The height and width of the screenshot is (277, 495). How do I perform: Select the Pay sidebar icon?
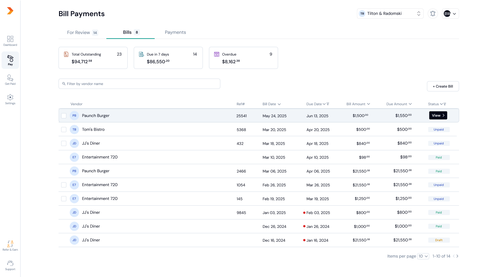pyautogui.click(x=10, y=60)
